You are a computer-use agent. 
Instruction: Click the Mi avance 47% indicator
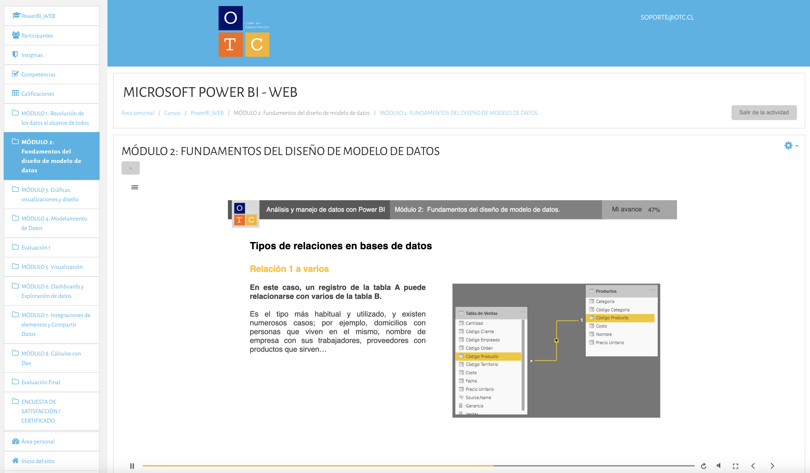[x=639, y=209]
